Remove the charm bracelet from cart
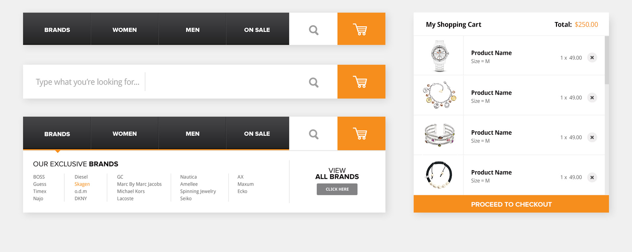Image resolution: width=632 pixels, height=252 pixels. point(592,98)
